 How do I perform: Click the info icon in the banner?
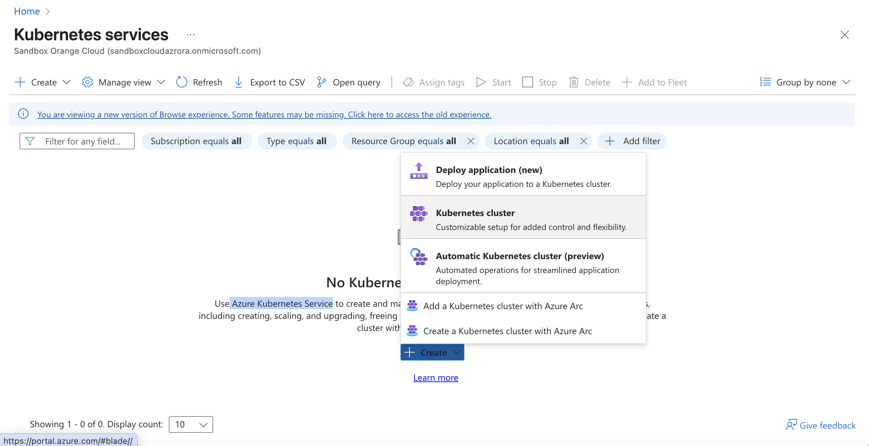pyautogui.click(x=23, y=114)
